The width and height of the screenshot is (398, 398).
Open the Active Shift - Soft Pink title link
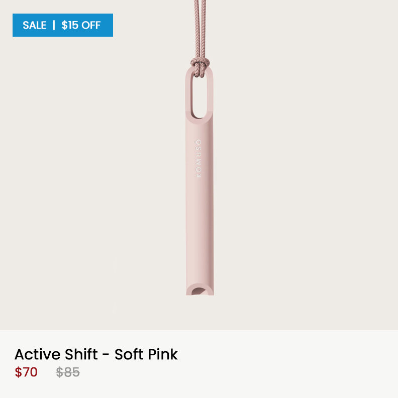pyautogui.click(x=96, y=354)
